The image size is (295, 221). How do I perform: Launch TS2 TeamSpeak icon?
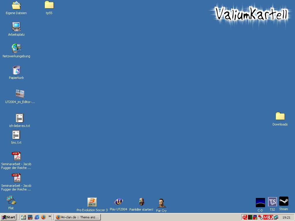pyautogui.click(x=272, y=202)
